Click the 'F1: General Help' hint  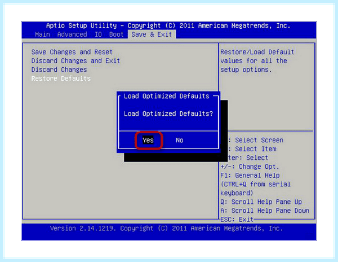tap(250, 176)
